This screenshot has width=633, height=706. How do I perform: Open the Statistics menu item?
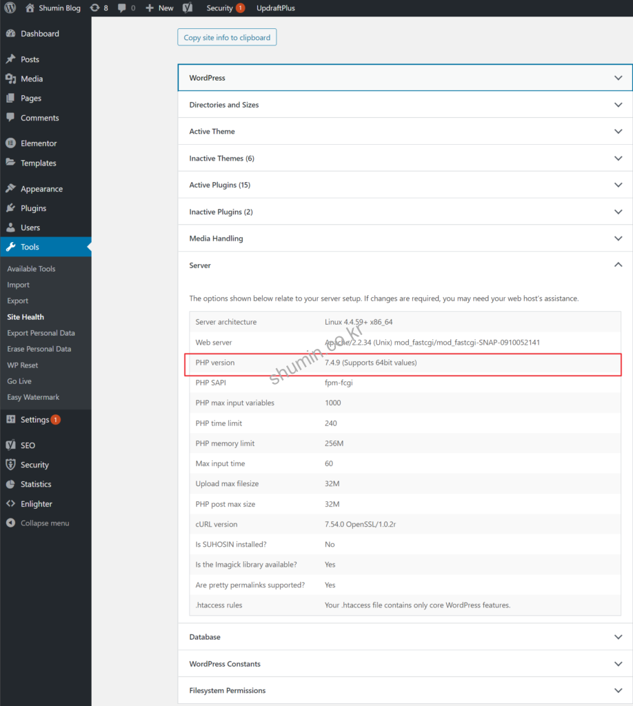pos(36,485)
